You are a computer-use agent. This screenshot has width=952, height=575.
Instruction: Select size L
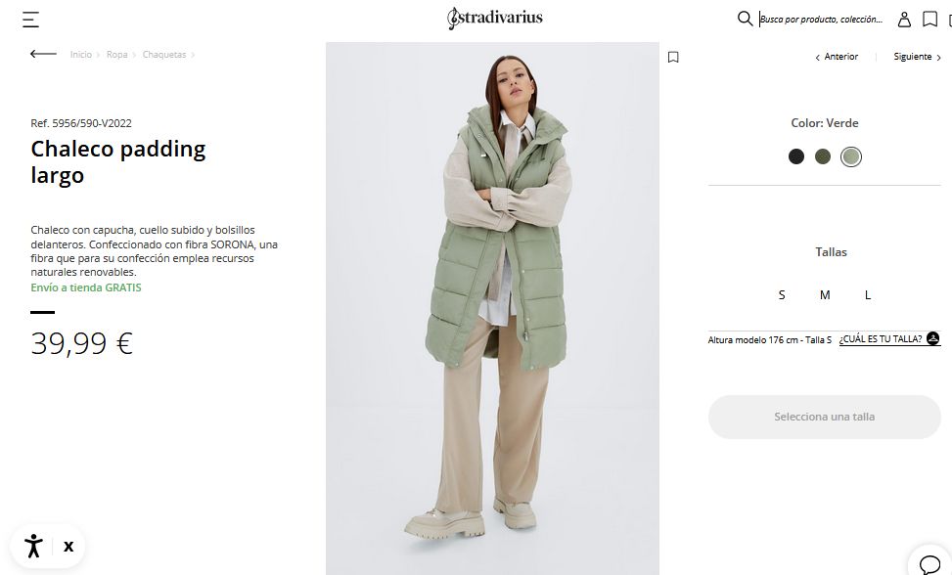tap(868, 294)
